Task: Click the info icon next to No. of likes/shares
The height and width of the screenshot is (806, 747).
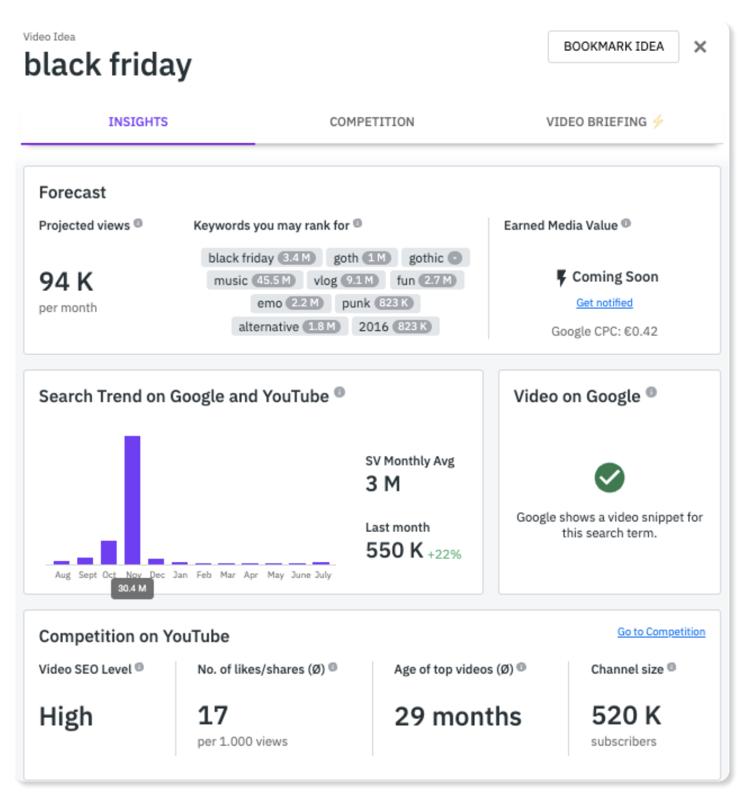Action: point(333,667)
